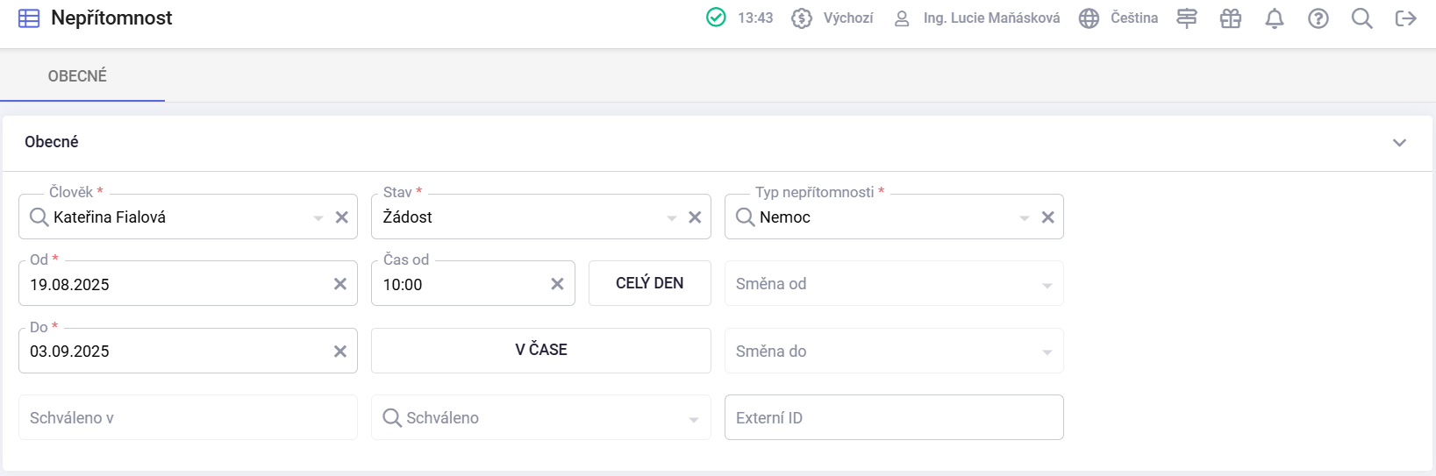Expand the Člověk dropdown arrow
The image size is (1436, 476).
coord(318,218)
